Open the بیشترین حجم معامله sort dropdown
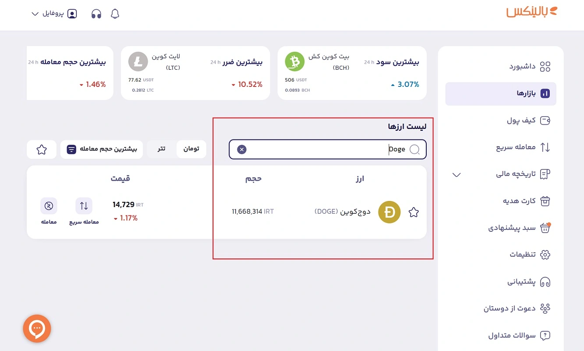584x351 pixels. point(102,150)
